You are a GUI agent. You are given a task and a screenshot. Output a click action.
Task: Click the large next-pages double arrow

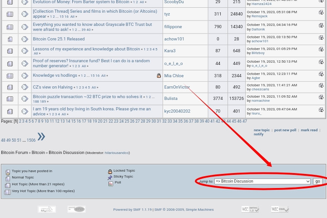[41, 137]
